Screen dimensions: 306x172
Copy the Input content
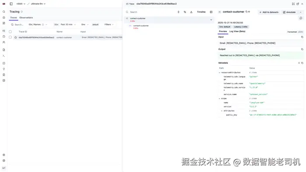(302, 37)
